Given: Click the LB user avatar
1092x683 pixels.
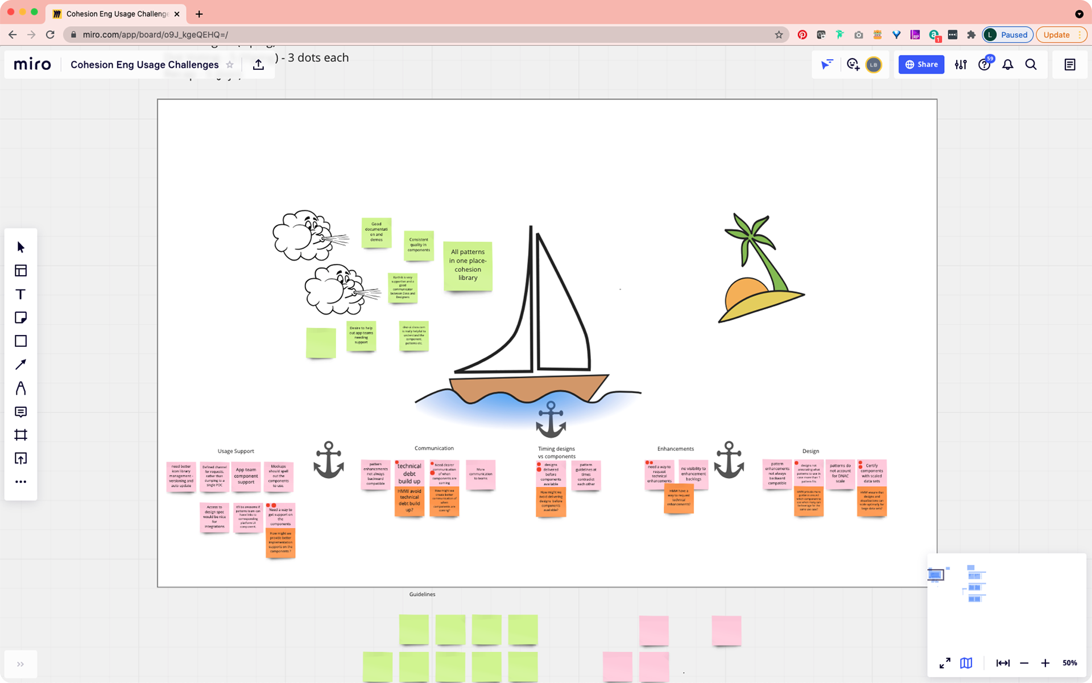Looking at the screenshot, I should tap(874, 65).
